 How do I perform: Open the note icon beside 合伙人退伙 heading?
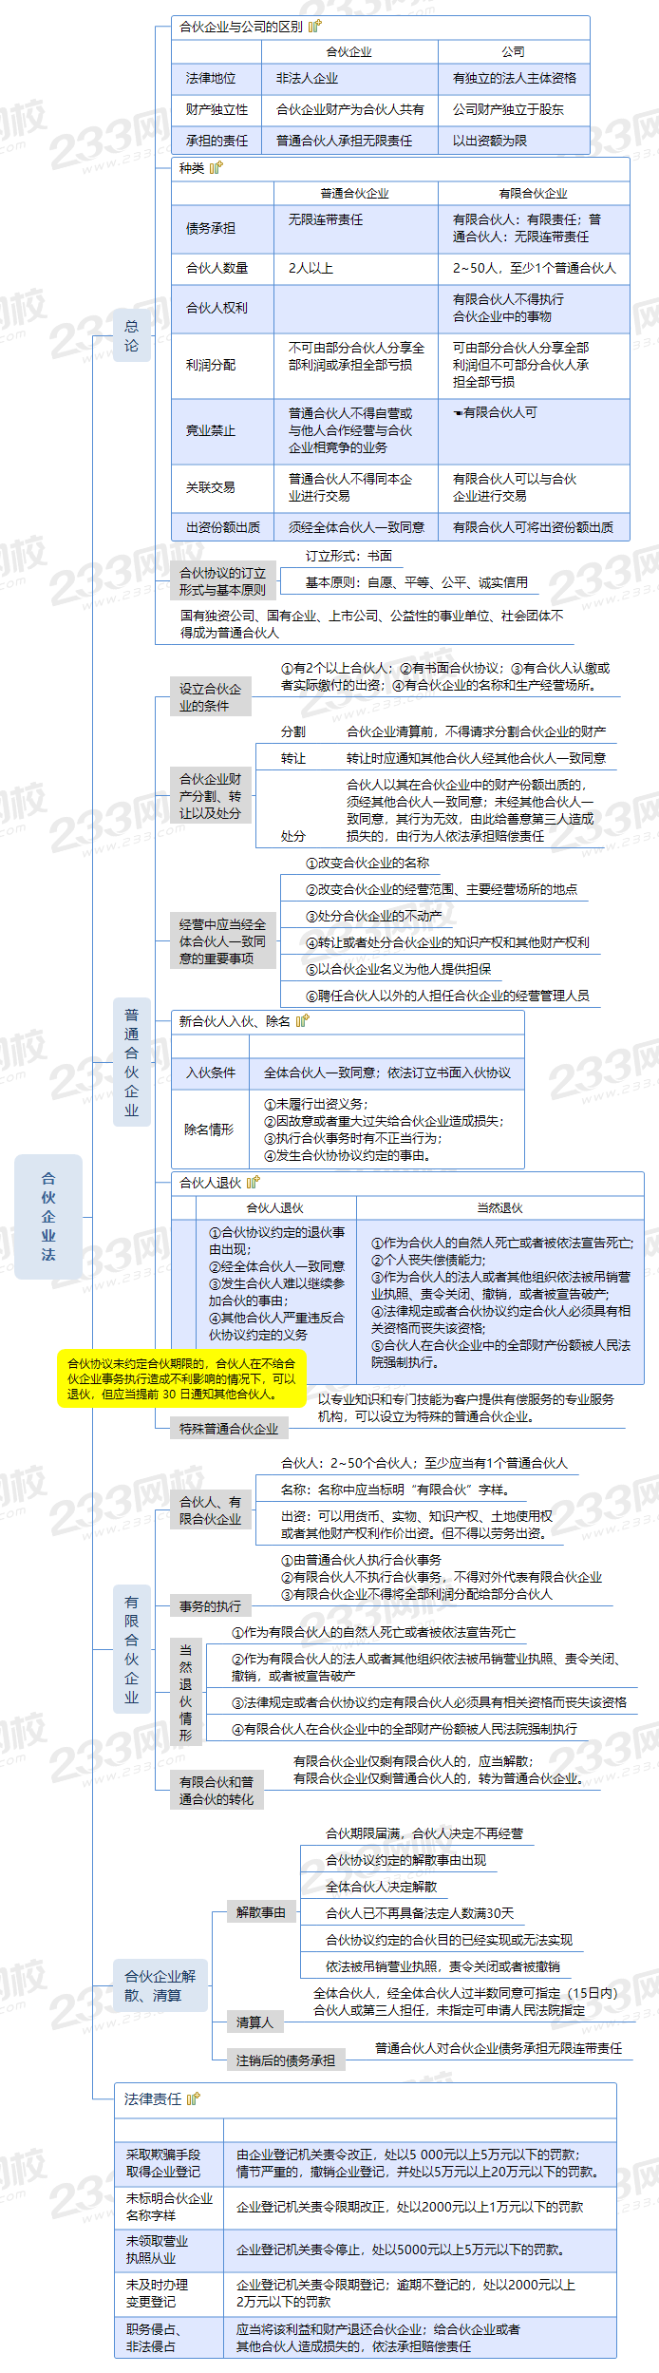254,1183
